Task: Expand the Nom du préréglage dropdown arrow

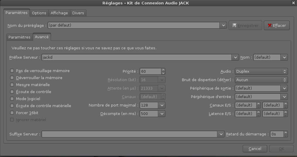Action: [223, 25]
